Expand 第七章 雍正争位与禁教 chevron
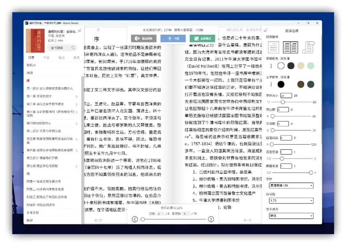Image resolution: width=346 pixels, height=246 pixels. [77, 166]
